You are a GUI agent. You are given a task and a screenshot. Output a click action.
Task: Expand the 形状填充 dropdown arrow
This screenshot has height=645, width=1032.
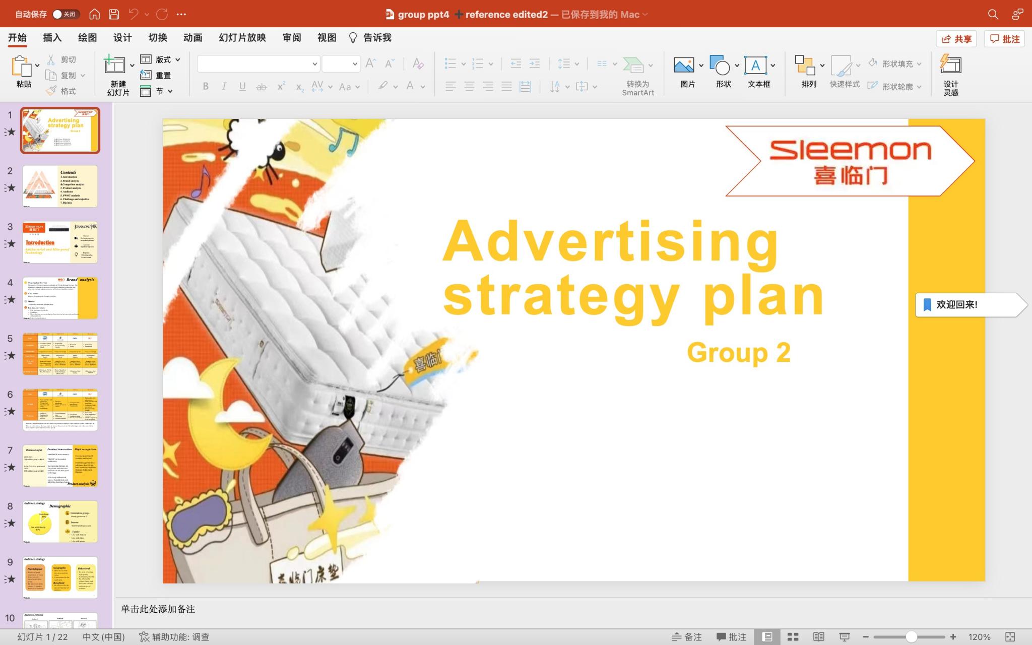[919, 64]
